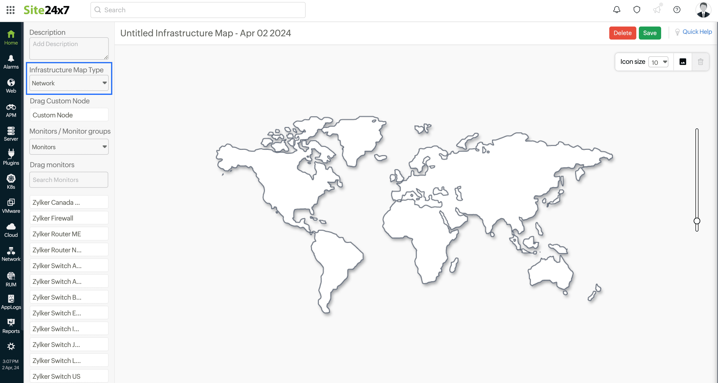Open Monitors dropdown selector

pos(69,147)
